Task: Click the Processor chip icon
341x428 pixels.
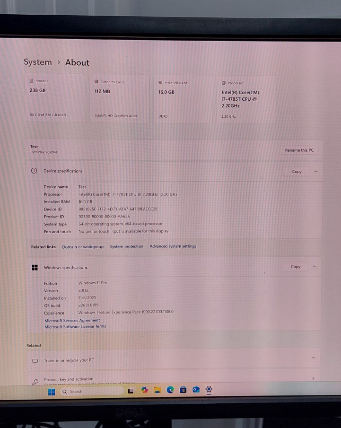Action: point(224,83)
